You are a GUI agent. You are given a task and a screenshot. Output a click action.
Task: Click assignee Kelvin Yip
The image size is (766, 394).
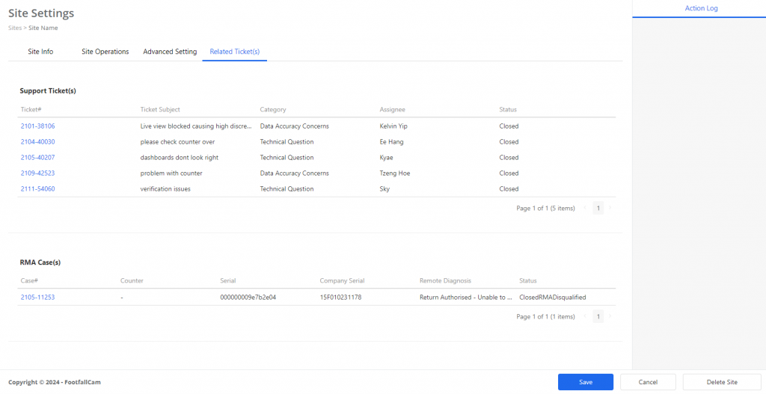(393, 126)
